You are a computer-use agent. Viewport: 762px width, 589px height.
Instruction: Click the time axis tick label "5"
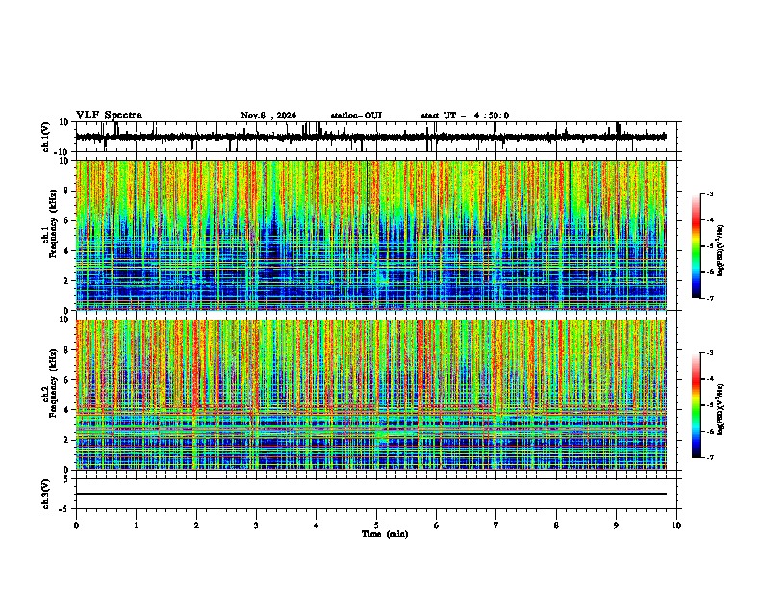376,525
